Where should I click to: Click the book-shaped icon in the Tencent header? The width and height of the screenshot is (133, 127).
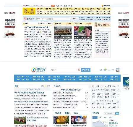(113, 70)
